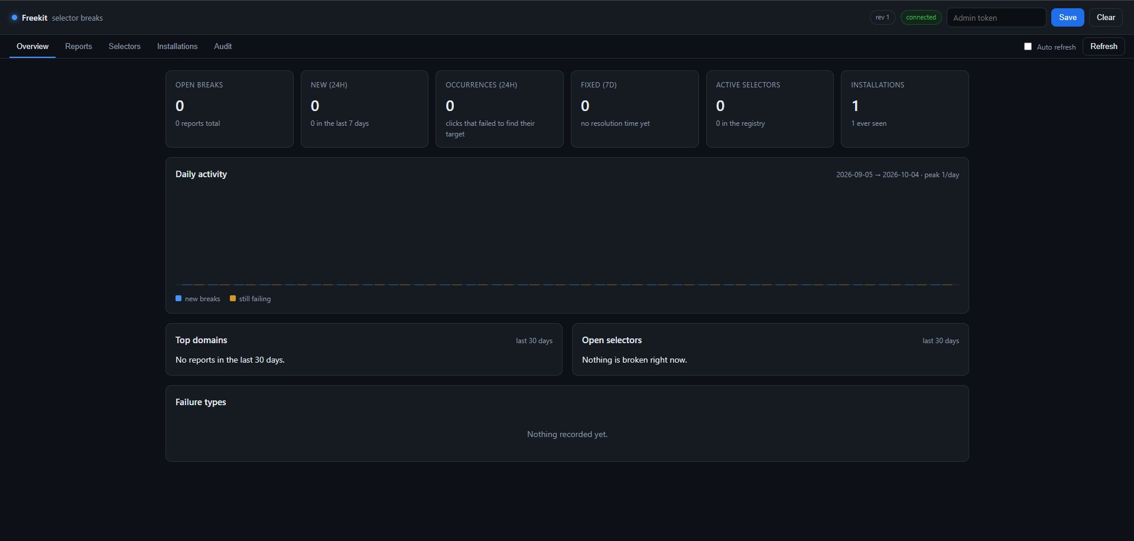The image size is (1134, 541).
Task: Click 'Nothing recorded yet.' message
Action: coord(567,434)
